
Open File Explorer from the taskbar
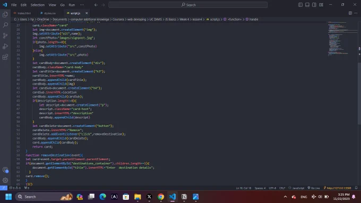(x=137, y=197)
